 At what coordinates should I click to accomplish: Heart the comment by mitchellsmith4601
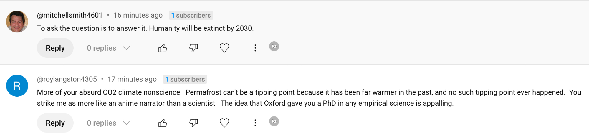(224, 48)
